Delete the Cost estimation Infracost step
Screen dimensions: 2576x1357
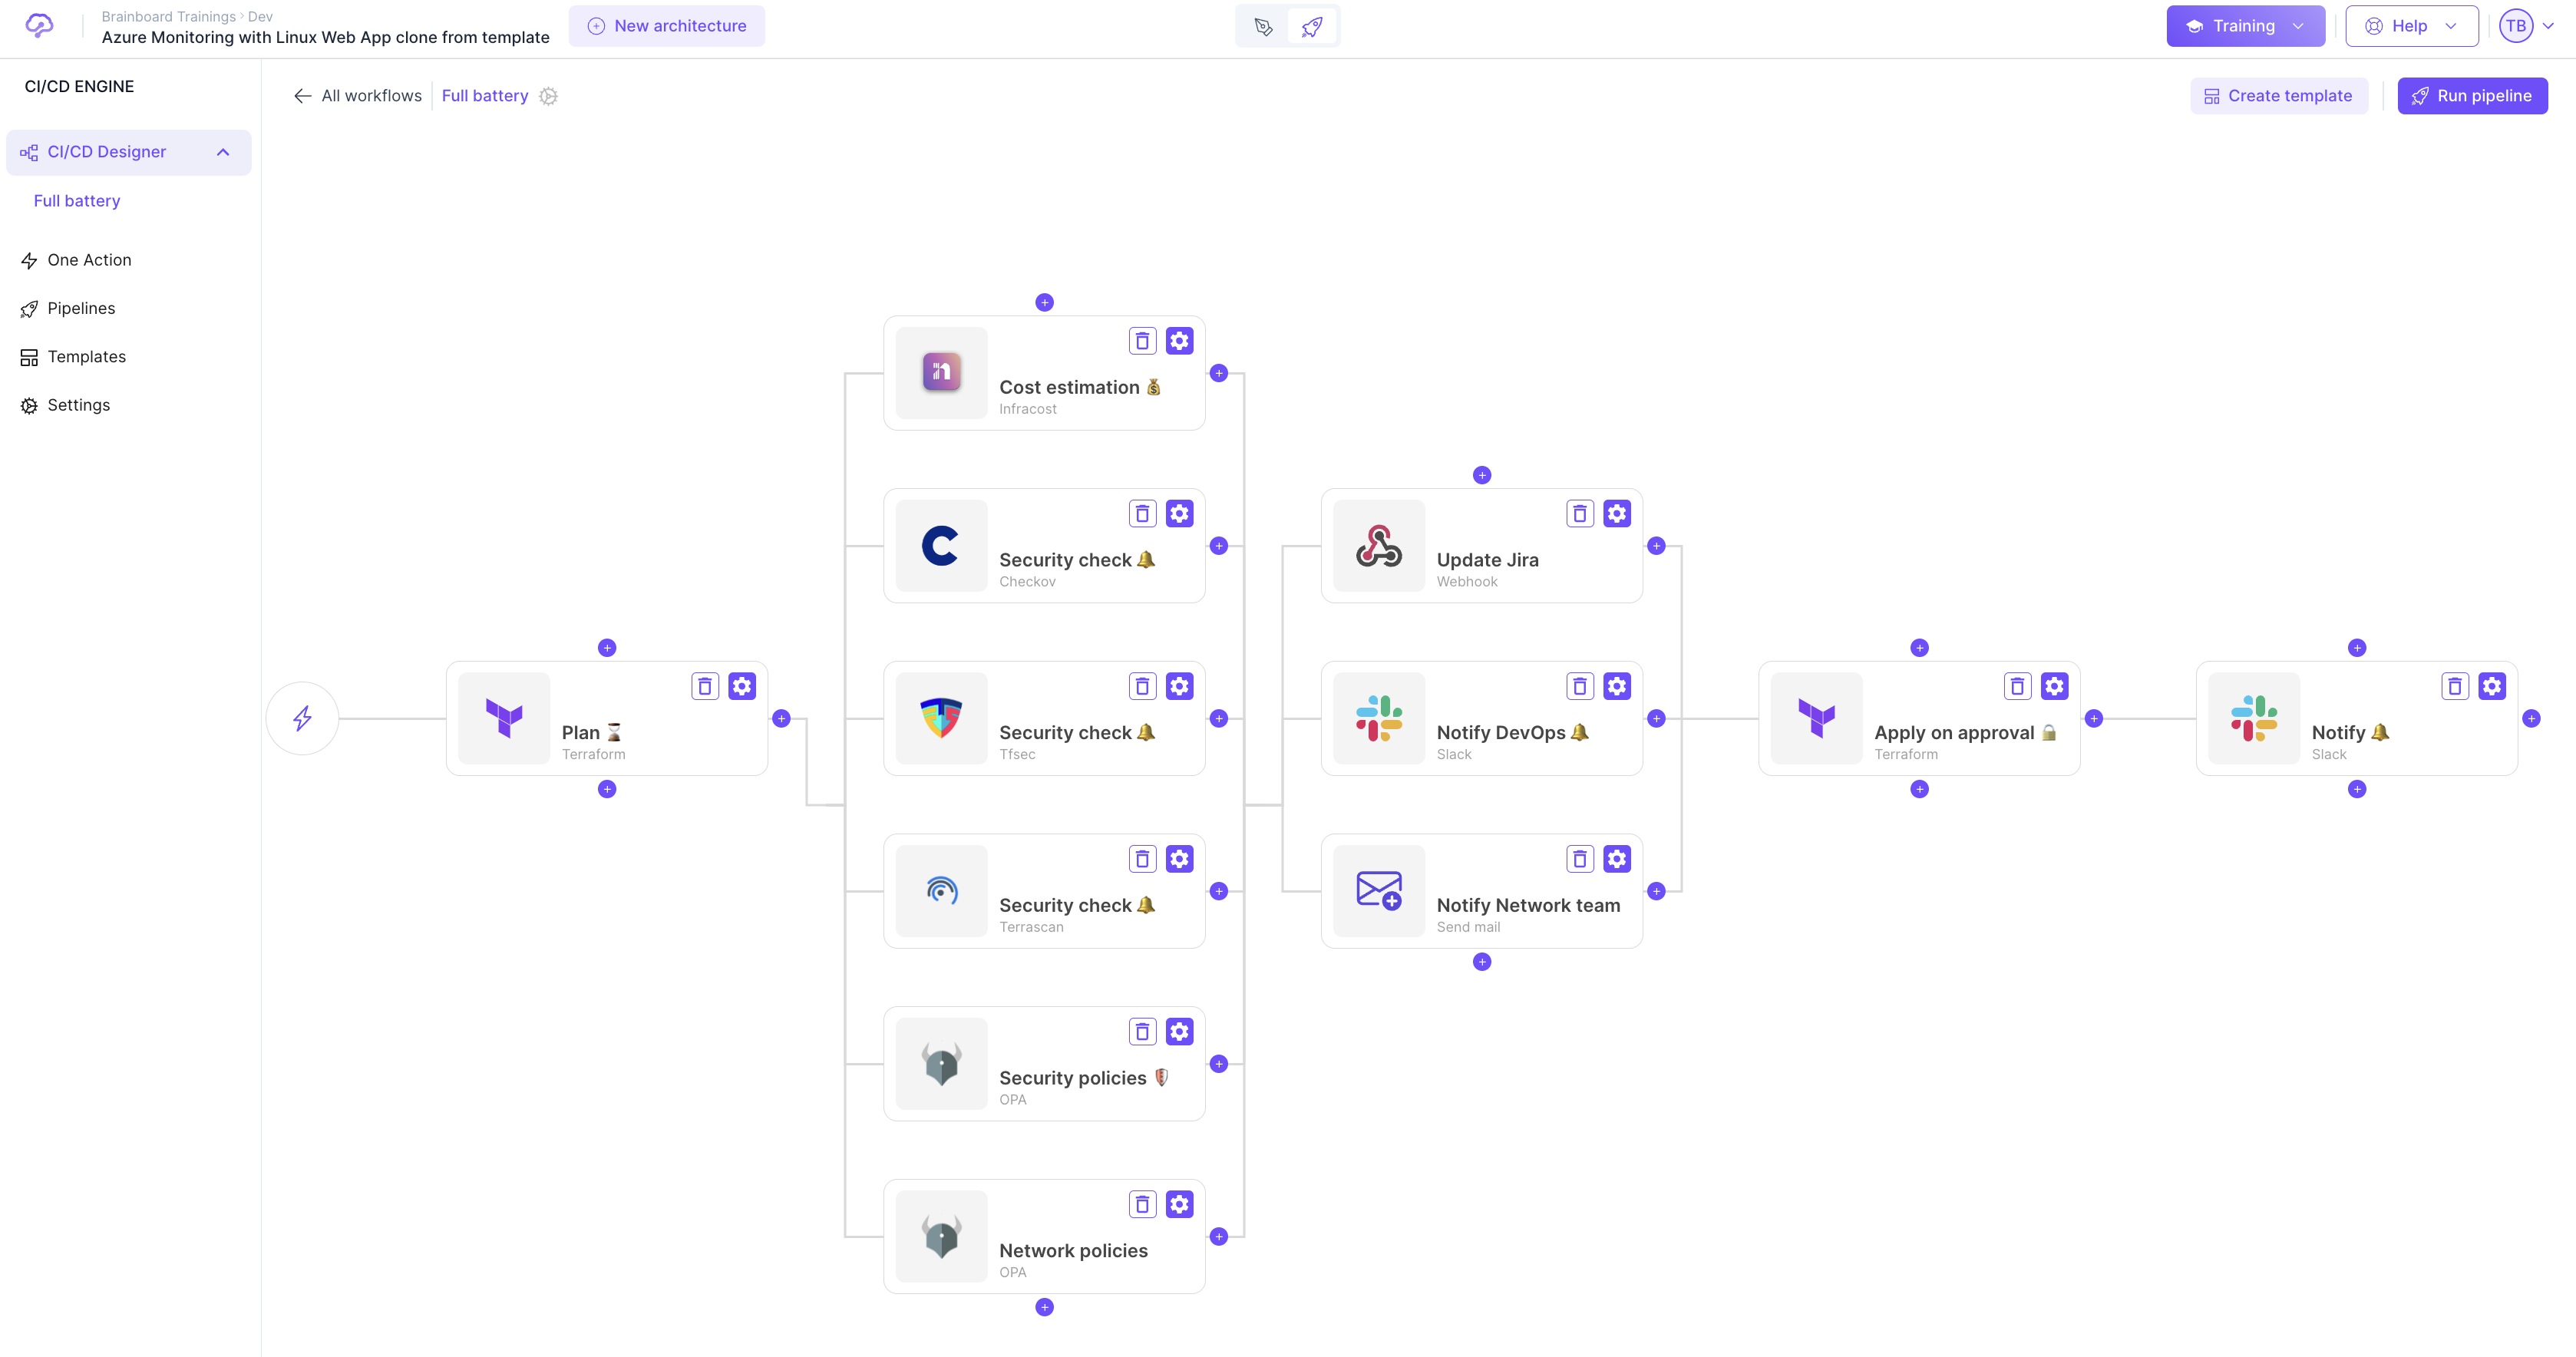pyautogui.click(x=1142, y=341)
